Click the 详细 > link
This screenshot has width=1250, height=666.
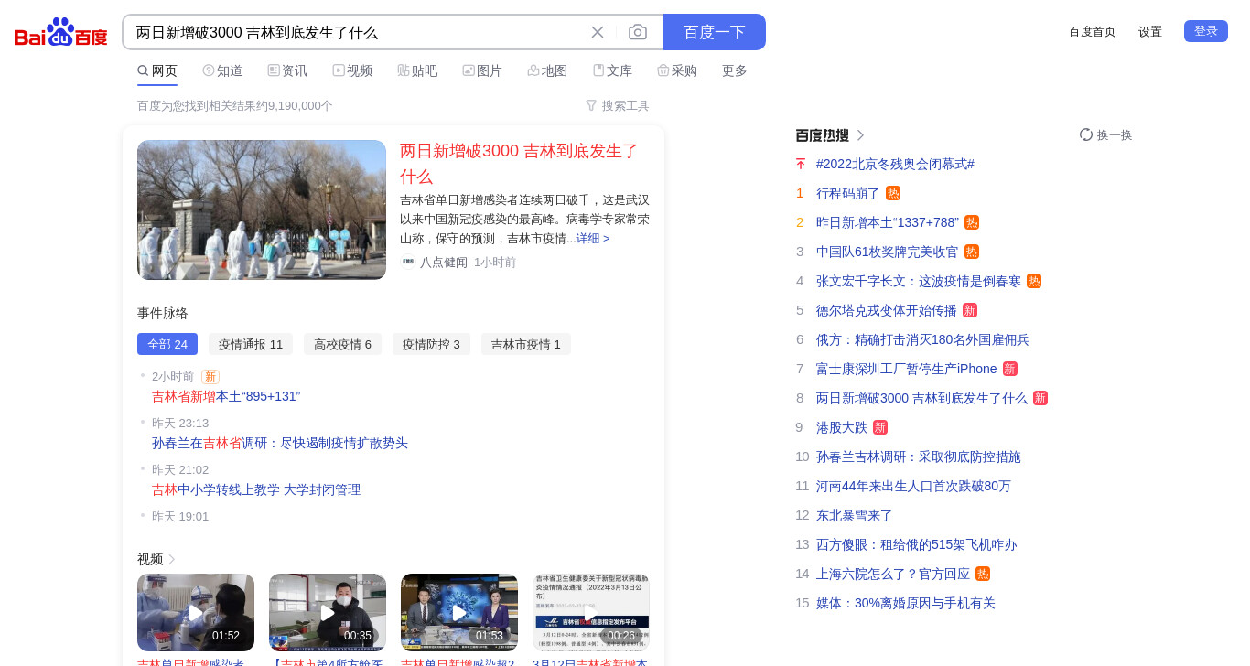click(593, 238)
